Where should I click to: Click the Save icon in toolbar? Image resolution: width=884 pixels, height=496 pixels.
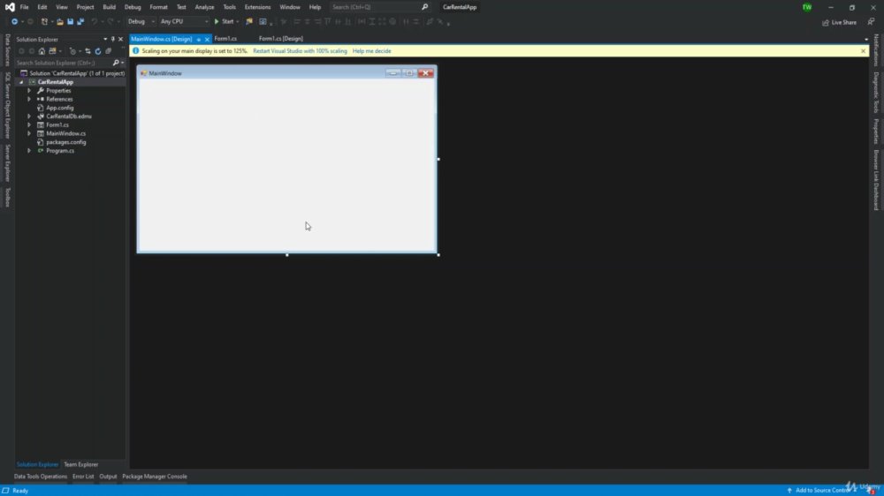70,21
